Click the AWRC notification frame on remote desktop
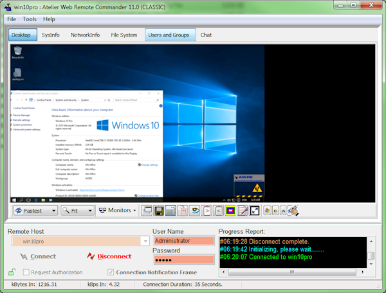The height and width of the screenshot is (293, 386). (249, 185)
